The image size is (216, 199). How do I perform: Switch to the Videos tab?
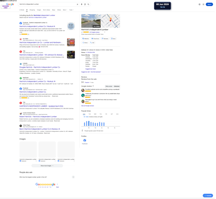pyautogui.click(x=59, y=10)
